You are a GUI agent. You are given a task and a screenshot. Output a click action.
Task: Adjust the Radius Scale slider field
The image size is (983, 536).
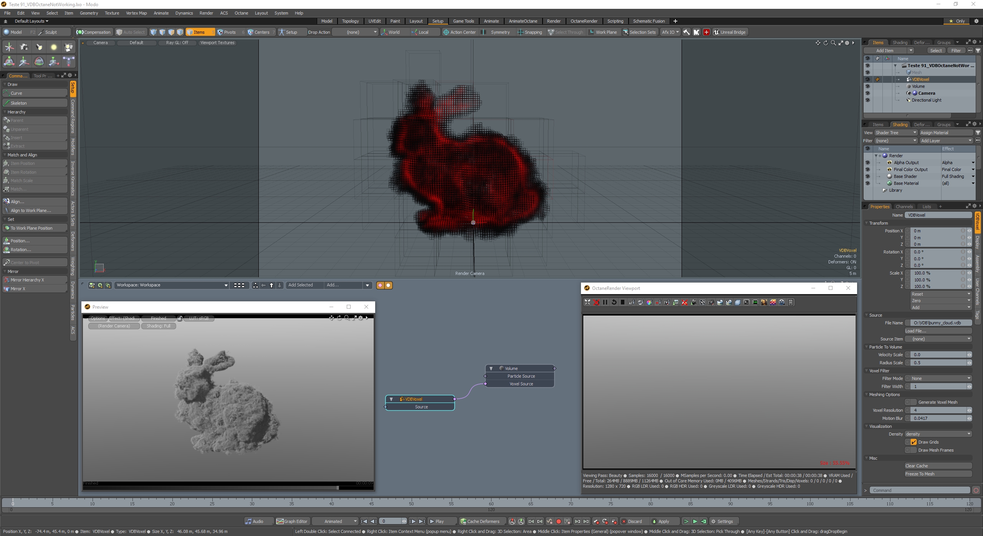coord(938,363)
